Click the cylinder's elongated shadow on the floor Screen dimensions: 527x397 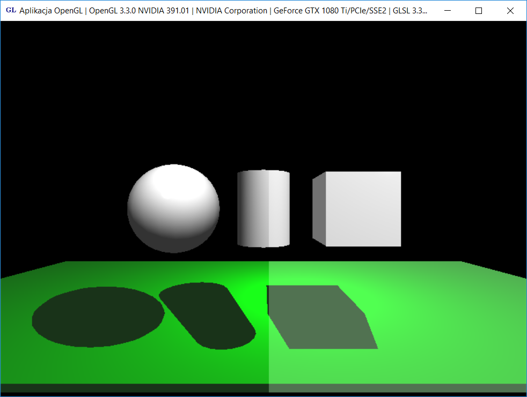[x=208, y=316]
